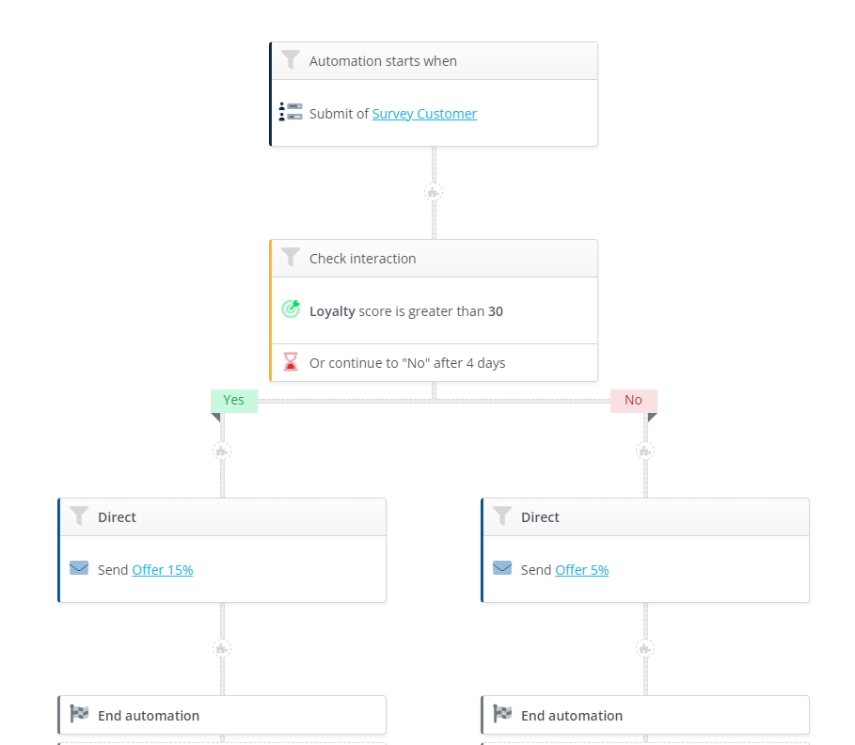The width and height of the screenshot is (855, 745).
Task: Select the red No branch label
Action: 633,400
